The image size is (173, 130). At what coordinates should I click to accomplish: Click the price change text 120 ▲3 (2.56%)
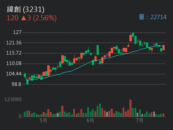click(32, 18)
